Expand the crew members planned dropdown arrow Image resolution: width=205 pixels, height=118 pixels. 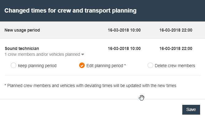[x=83, y=55]
